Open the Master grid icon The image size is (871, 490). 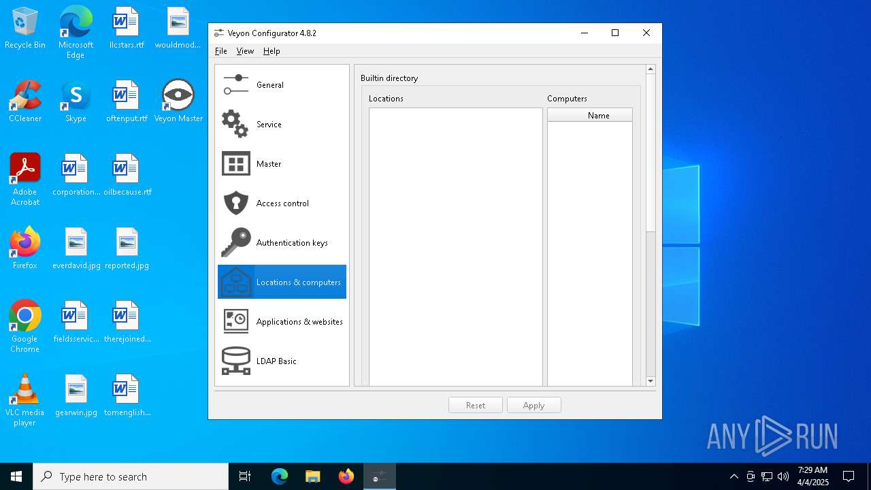[236, 164]
